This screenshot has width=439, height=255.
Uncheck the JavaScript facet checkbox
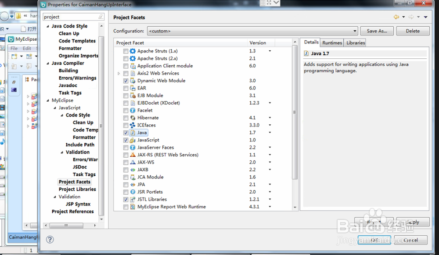(x=126, y=140)
